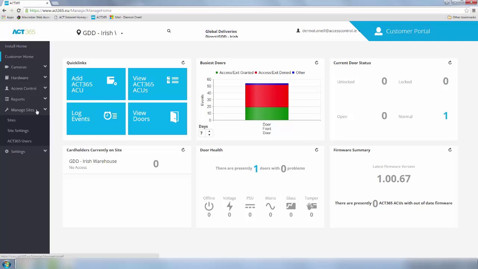Image resolution: width=478 pixels, height=269 pixels.
Task: Open ACT365 Users submenu item
Action: coord(19,141)
